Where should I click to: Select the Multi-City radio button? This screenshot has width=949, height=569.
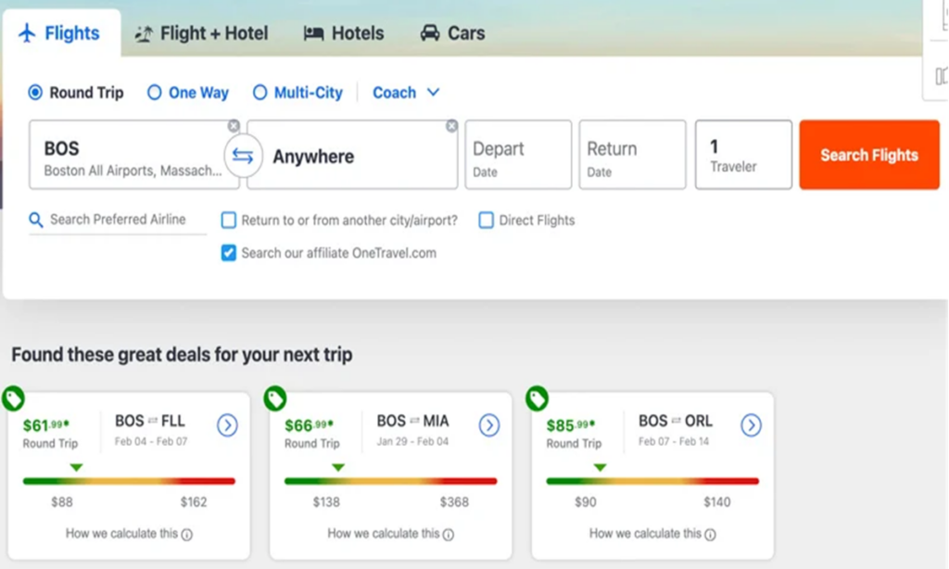point(260,93)
